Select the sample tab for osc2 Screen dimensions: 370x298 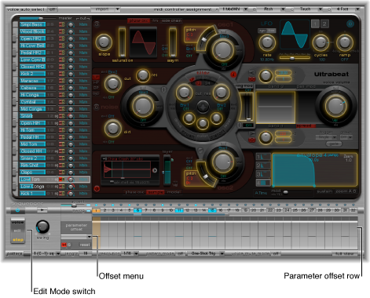click(155, 192)
